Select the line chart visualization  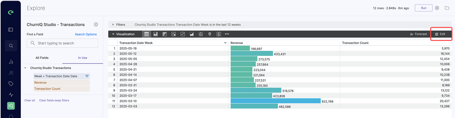click(183, 34)
